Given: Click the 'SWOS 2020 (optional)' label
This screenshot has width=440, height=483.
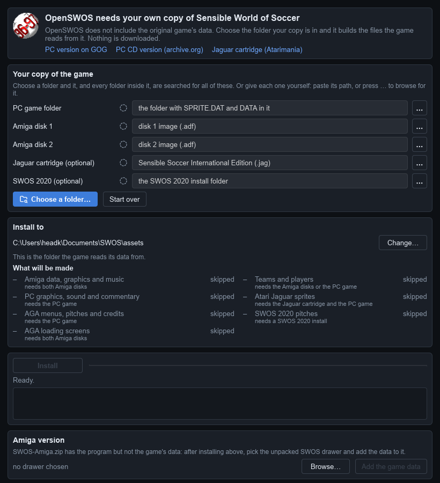Looking at the screenshot, I should 48,181.
